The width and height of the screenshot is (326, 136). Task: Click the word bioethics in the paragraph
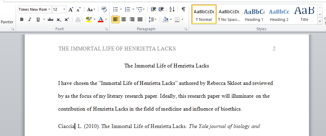pos(231,109)
